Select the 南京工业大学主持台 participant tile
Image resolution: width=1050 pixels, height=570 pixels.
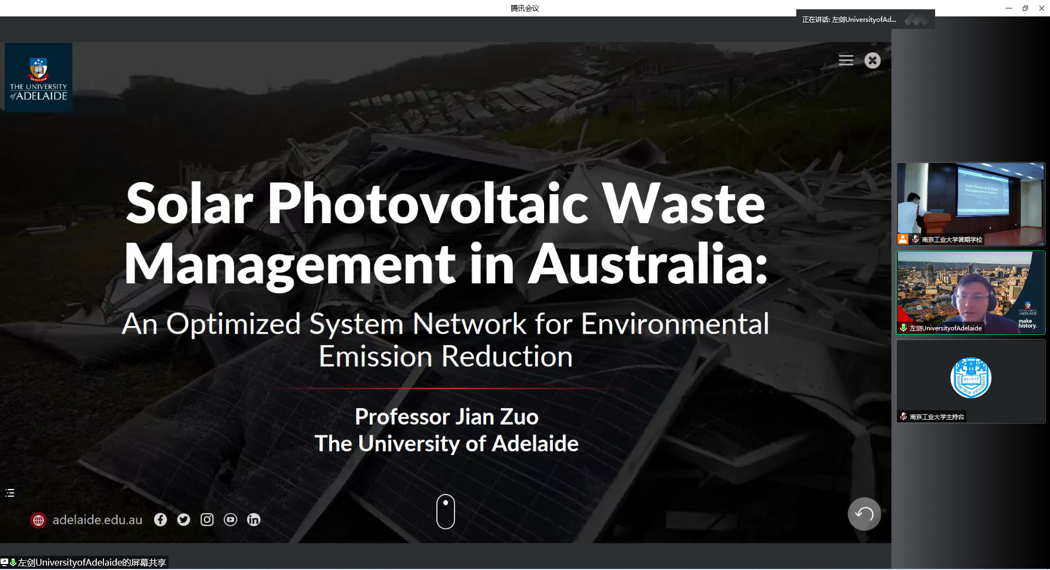[x=970, y=380]
